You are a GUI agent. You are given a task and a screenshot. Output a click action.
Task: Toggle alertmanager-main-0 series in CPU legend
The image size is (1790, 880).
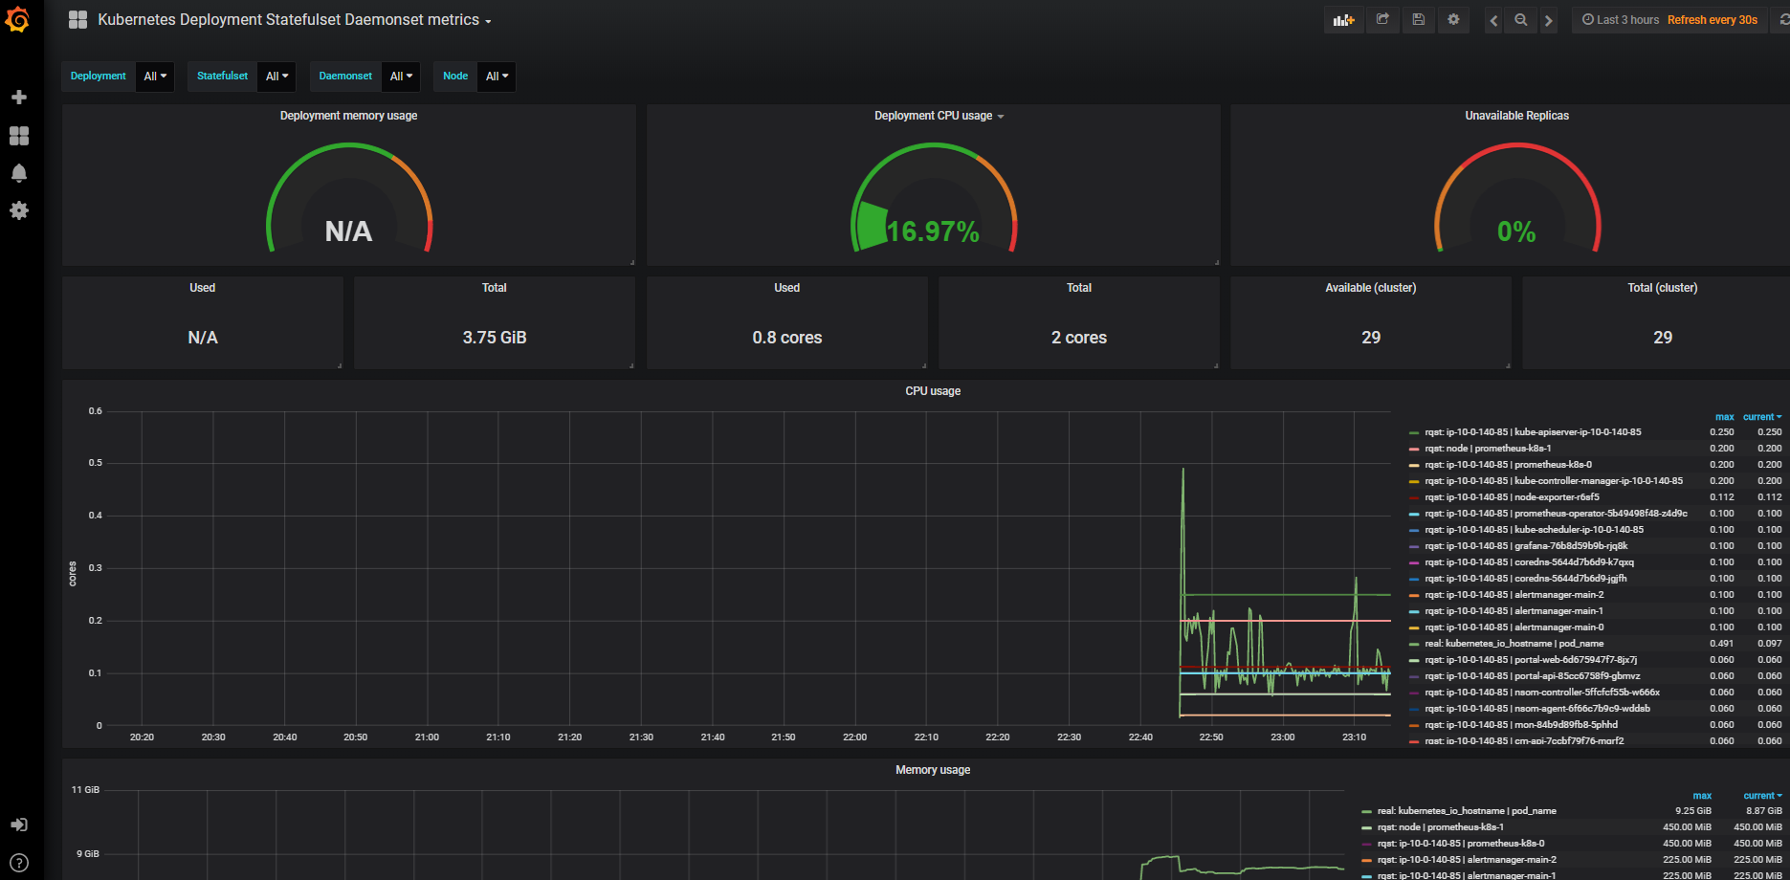point(1514,627)
